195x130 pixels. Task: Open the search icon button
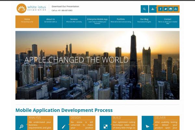[x=144, y=9]
